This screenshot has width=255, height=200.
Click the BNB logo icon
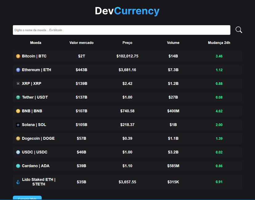tap(18, 111)
